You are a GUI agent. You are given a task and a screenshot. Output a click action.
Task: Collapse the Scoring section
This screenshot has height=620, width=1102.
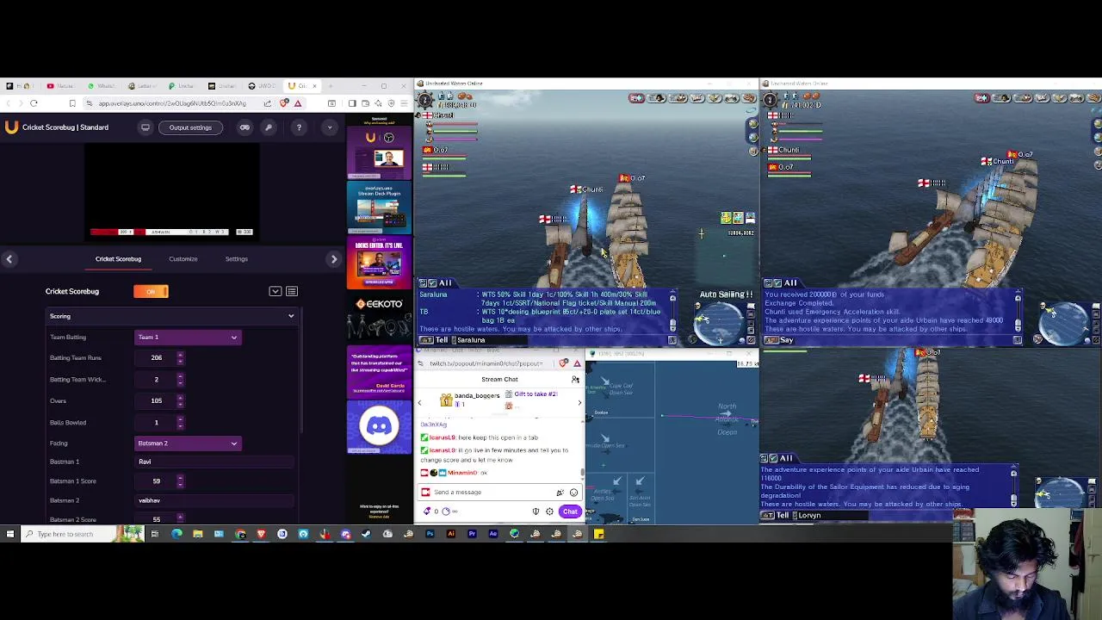(x=172, y=316)
